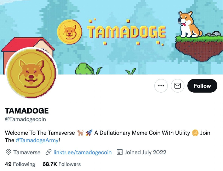Open the Tamadoge banner header image
Viewport: 223px width, 171px height.
point(111,37)
